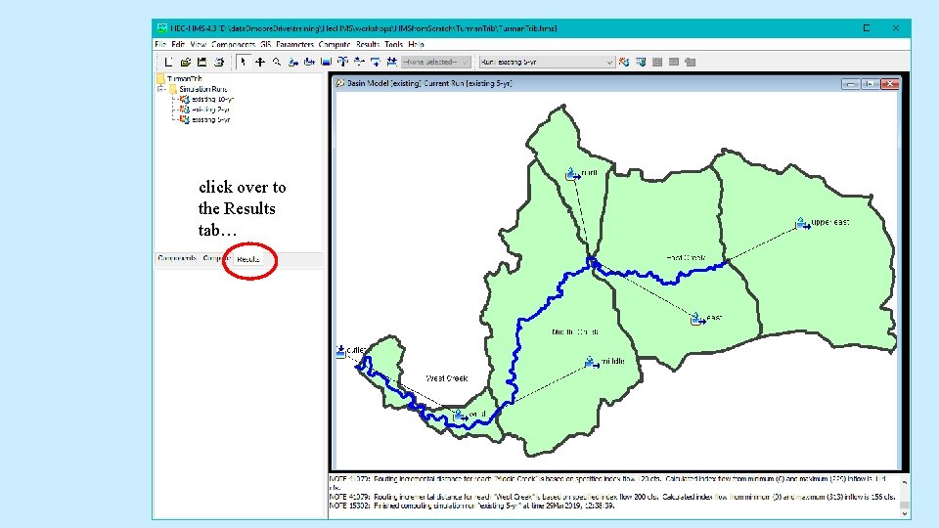The height and width of the screenshot is (528, 939).
Task: Create a new project with the toolbar icon
Action: (168, 62)
